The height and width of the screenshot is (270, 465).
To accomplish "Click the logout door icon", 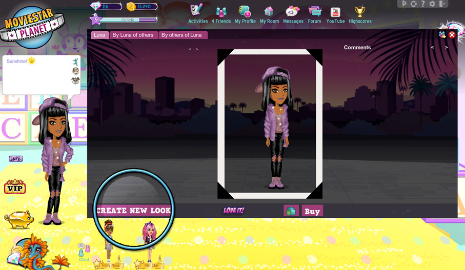I will pyautogui.click(x=442, y=4).
